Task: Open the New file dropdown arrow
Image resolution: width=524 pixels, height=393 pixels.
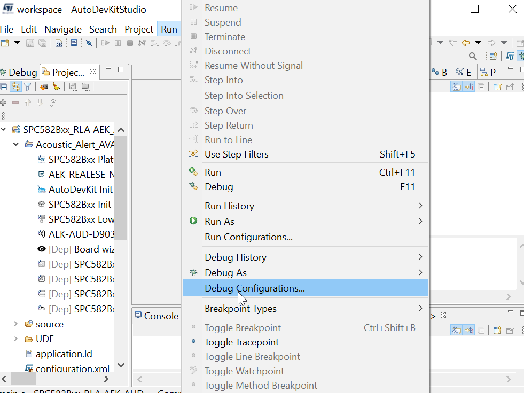Action: coord(17,43)
